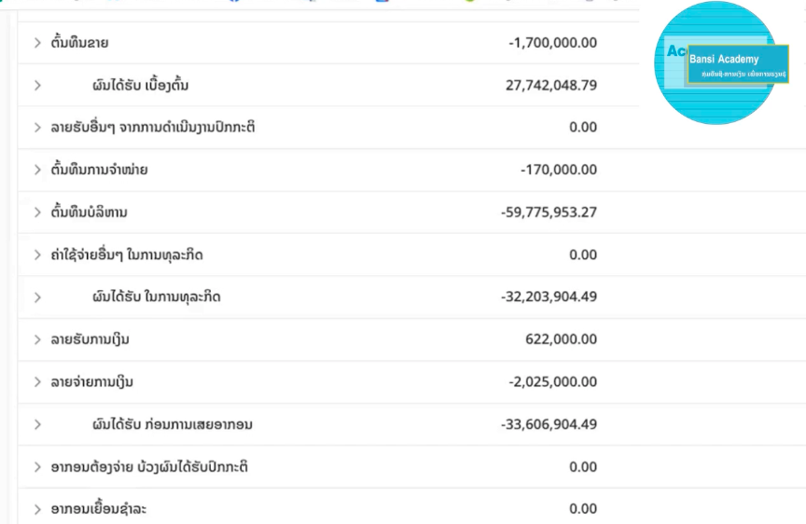Expand the ຕົ້ນທຶນການຈຳໜ່າຍ row chevron
The width and height of the screenshot is (806, 524).
(37, 170)
